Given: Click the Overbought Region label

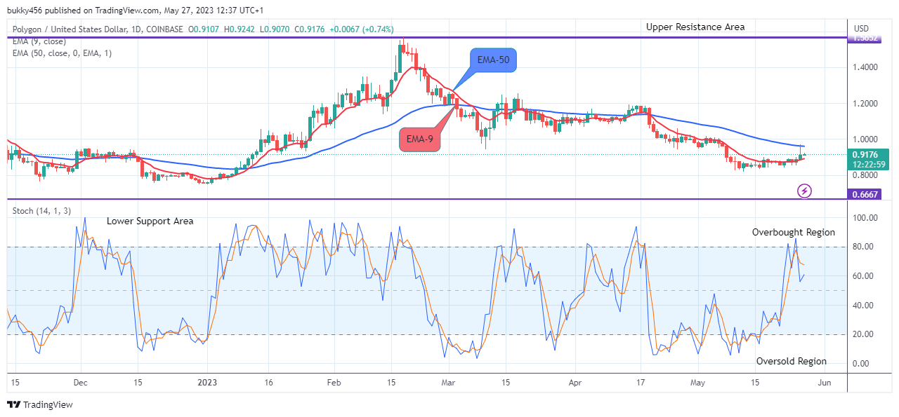Looking at the screenshot, I should [x=794, y=232].
